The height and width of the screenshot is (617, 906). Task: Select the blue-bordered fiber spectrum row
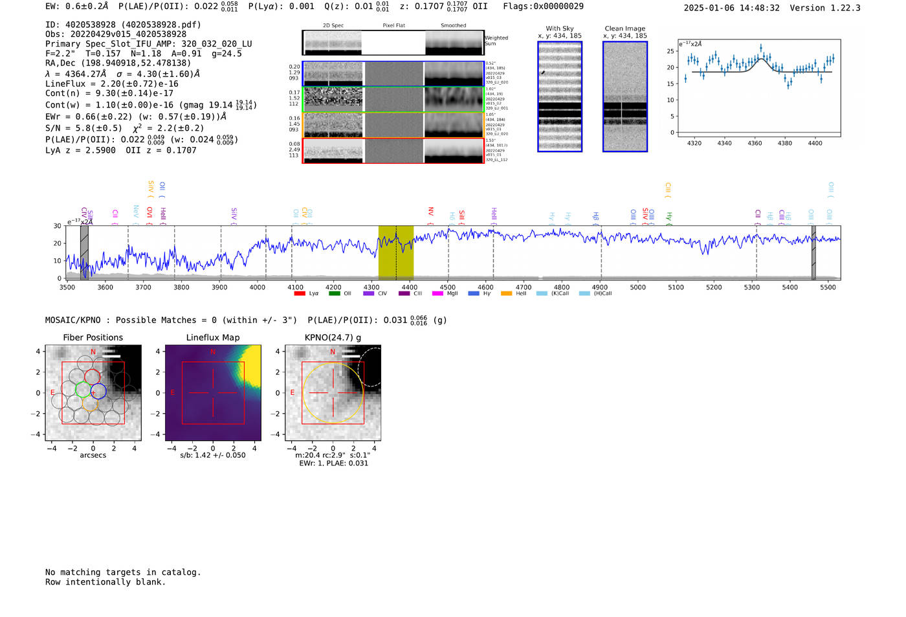tap(393, 73)
